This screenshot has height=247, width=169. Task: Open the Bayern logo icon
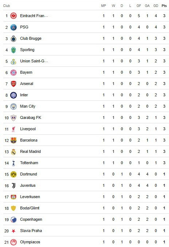(x=14, y=73)
